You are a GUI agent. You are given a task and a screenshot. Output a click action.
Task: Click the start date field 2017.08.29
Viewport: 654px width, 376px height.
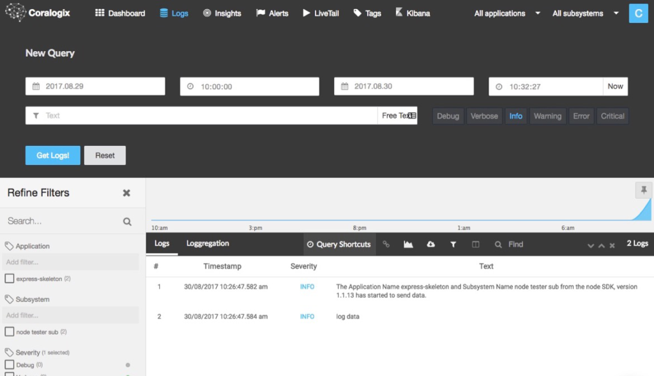click(95, 86)
